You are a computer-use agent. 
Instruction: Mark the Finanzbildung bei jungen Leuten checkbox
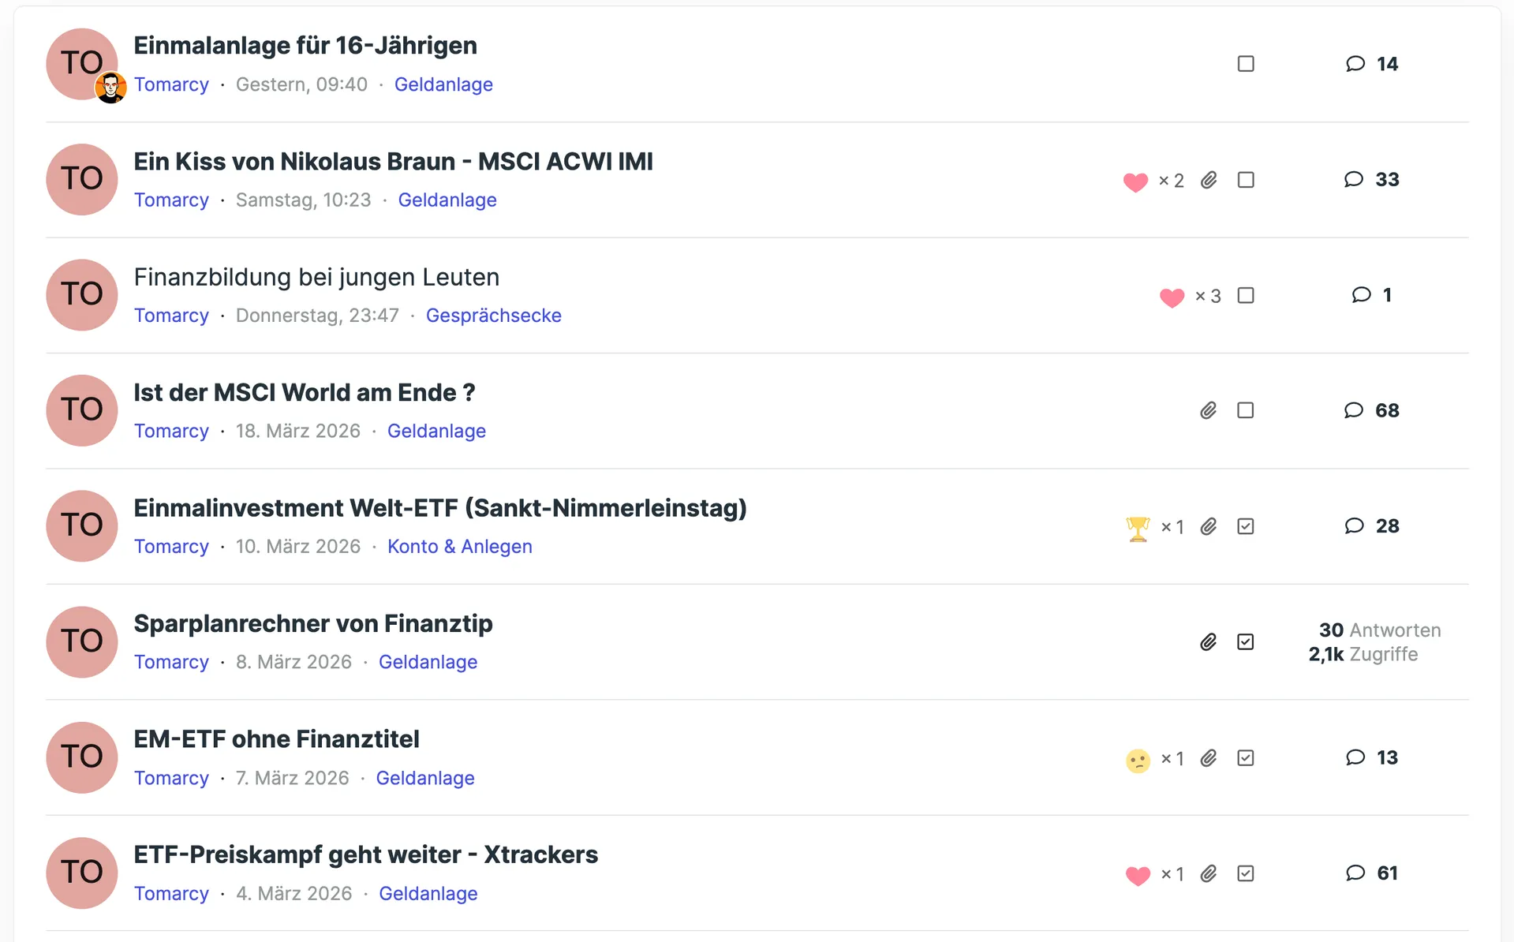(x=1246, y=295)
